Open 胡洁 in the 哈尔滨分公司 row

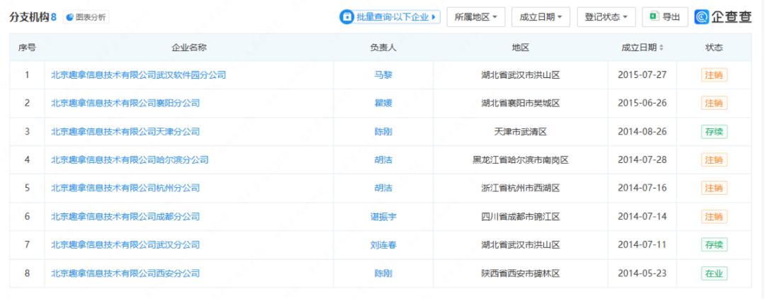(383, 160)
